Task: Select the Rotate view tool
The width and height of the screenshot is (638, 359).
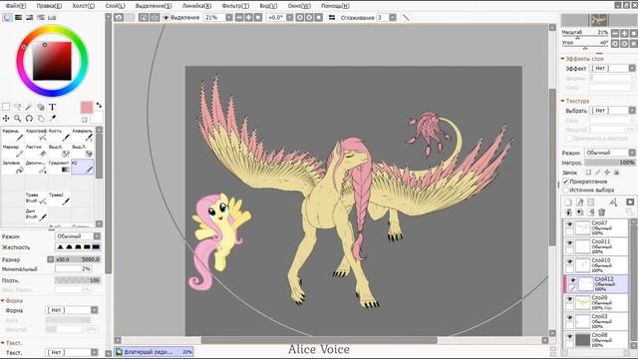Action: 29,119
